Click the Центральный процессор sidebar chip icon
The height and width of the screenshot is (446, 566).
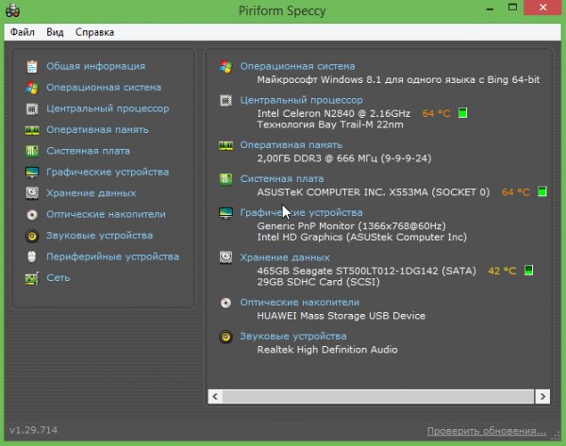coord(32,108)
